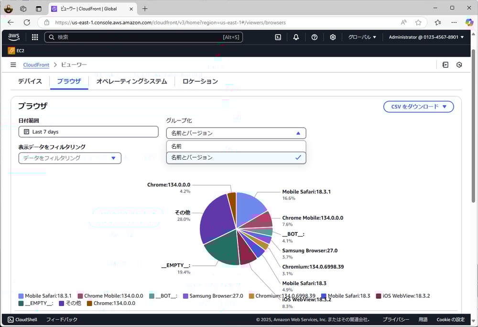Open the Copilot icon
Screen dimensions: 478x327
469,22
